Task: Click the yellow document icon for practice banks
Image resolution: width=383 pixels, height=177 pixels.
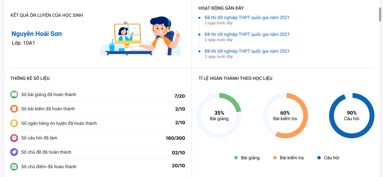Action: tap(14, 123)
